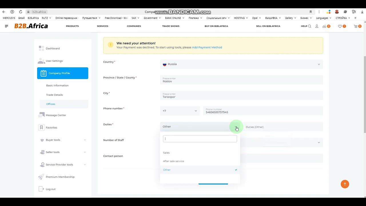Open the TRADE SHOWS menu
This screenshot has height=206, width=366.
[171, 26]
